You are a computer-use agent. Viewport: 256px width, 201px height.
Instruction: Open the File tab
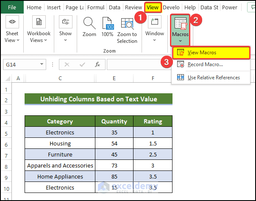[12, 7]
